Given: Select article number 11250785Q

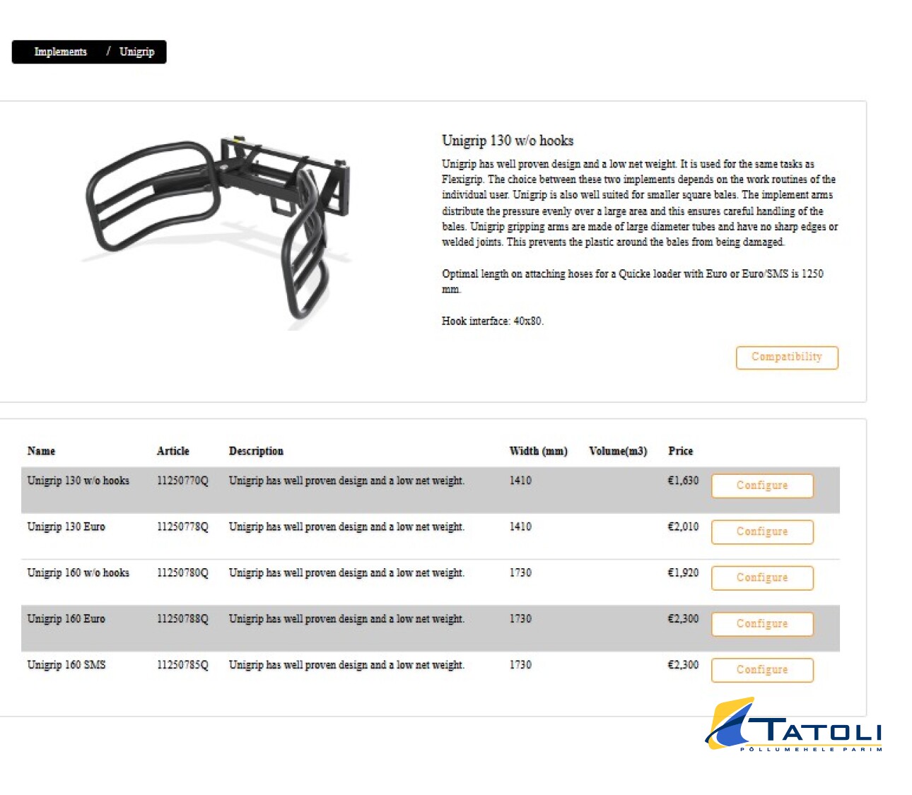Looking at the screenshot, I should point(182,664).
